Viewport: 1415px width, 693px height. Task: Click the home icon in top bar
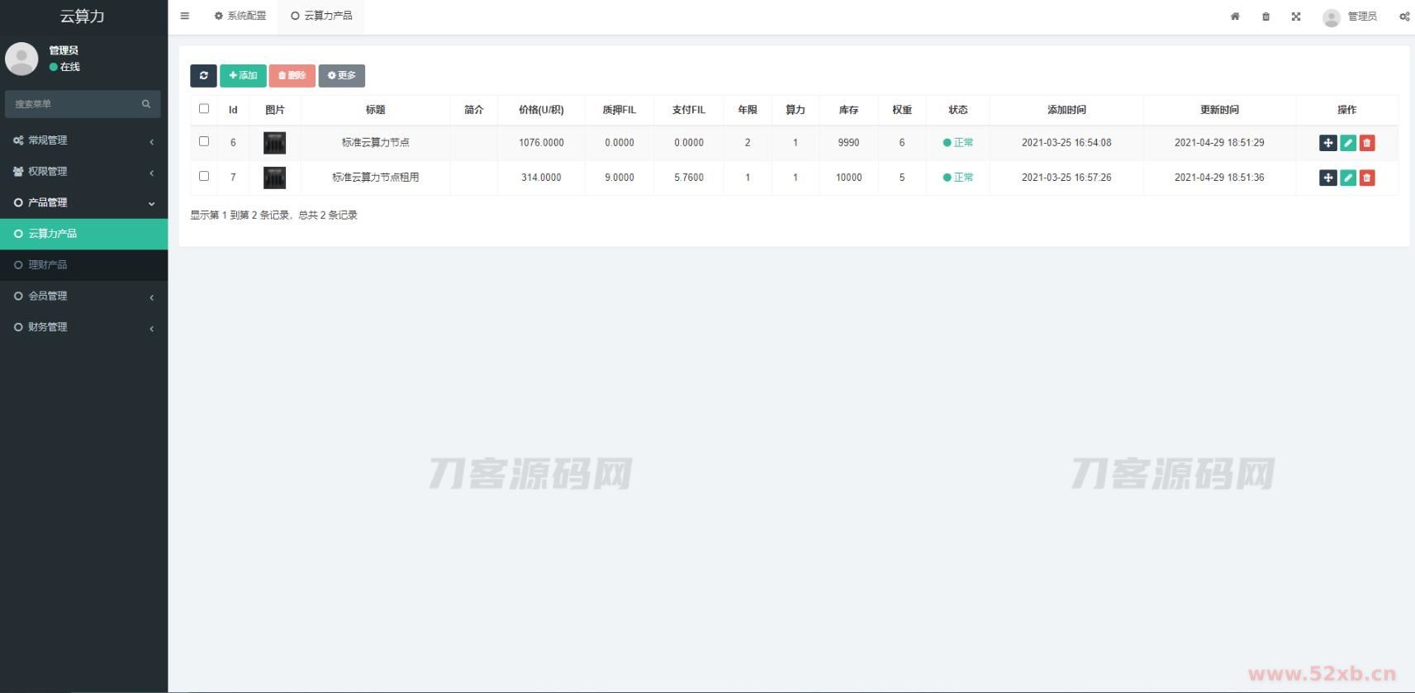(x=1235, y=17)
